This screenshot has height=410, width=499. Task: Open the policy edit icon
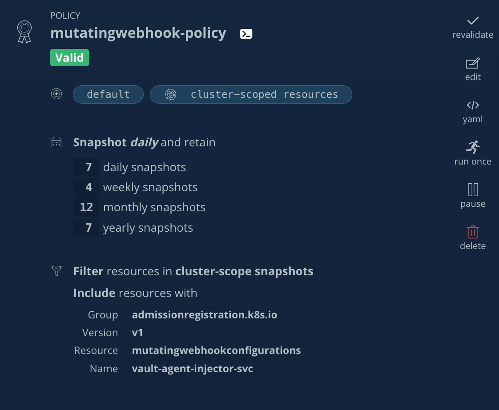473,63
